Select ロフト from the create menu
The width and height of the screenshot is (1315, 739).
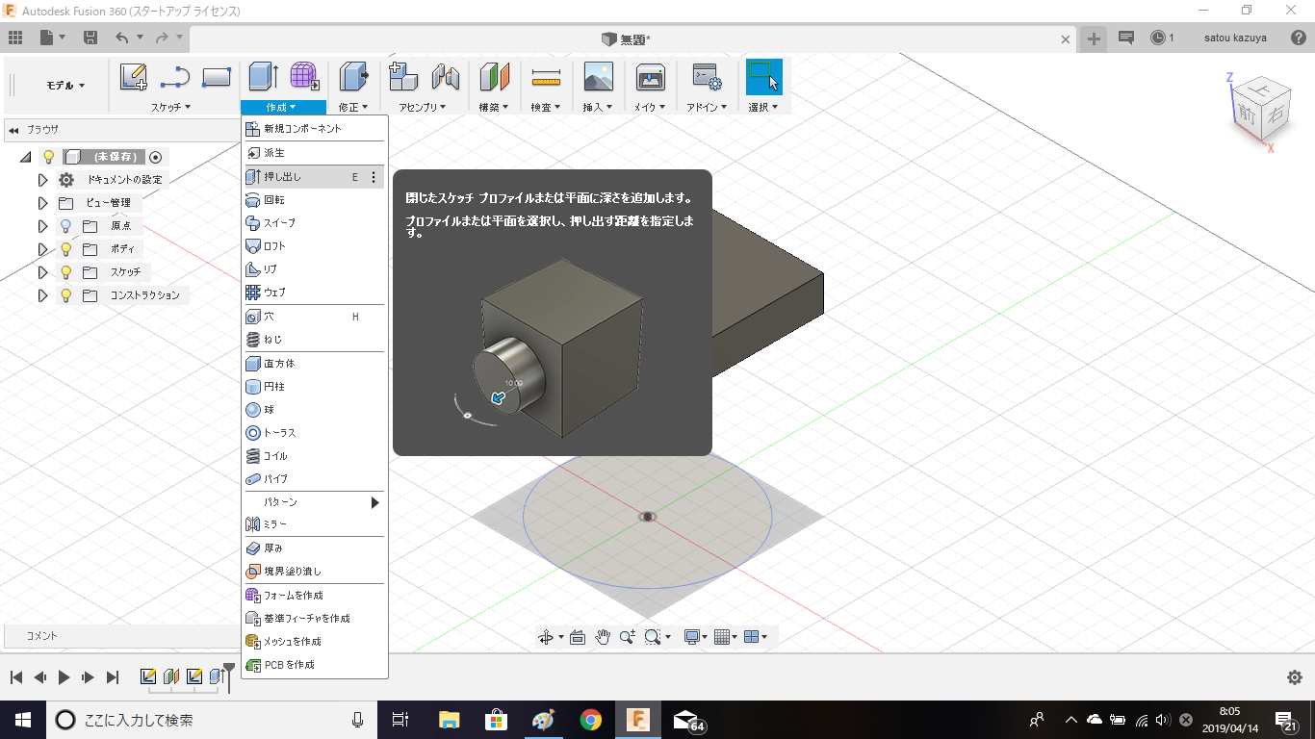click(x=314, y=246)
